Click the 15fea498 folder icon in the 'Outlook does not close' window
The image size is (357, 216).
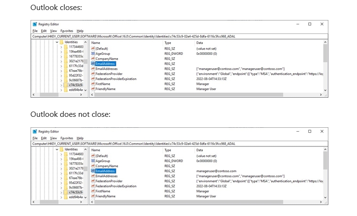(x=66, y=159)
